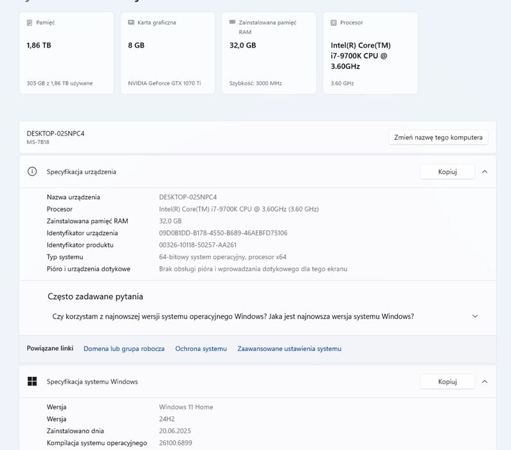Click the Często zadawane pytania heading
Screen dimensions: 511x450
point(95,296)
